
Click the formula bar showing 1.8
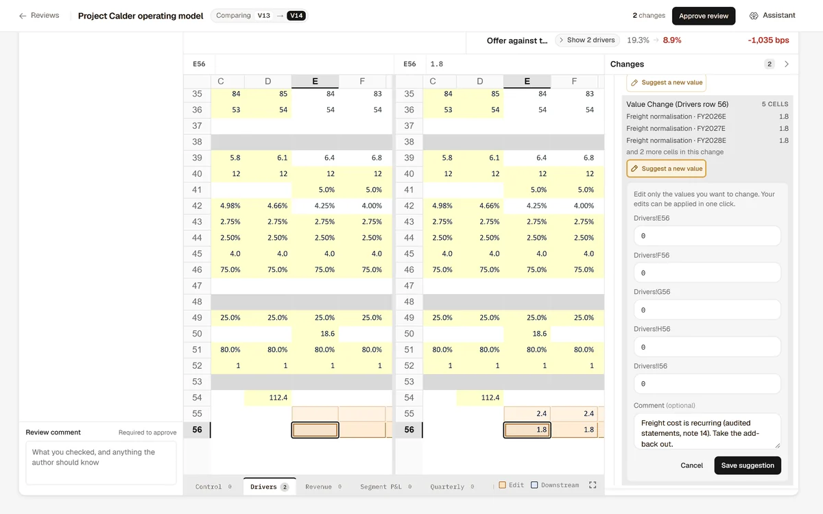pos(514,64)
